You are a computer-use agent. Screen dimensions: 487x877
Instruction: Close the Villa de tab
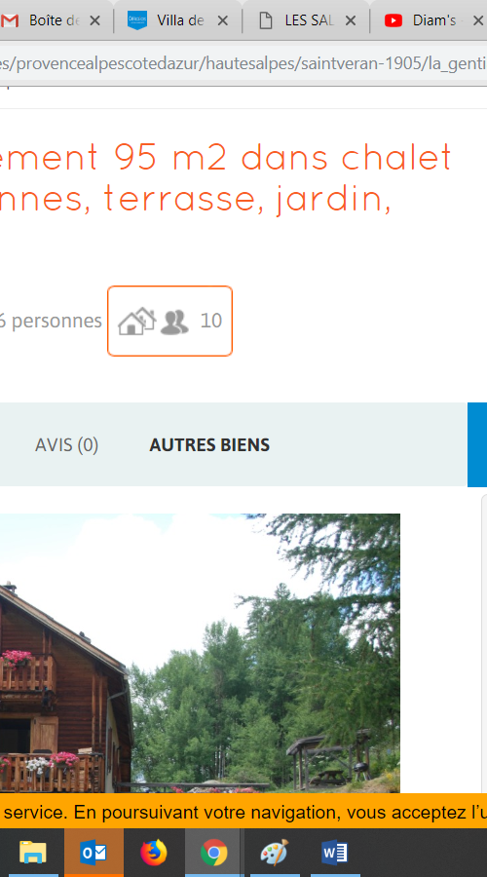point(222,20)
